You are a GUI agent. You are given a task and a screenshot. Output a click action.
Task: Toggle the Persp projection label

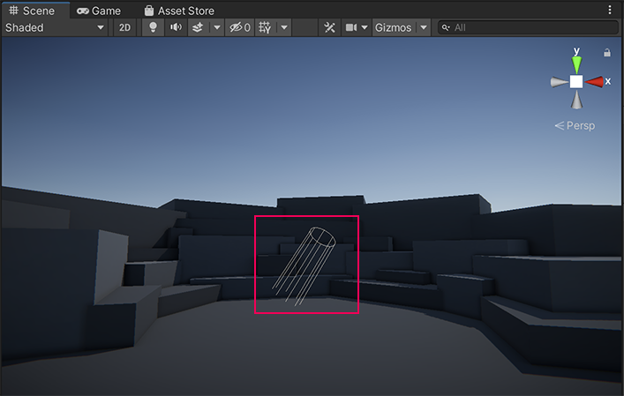pos(575,125)
